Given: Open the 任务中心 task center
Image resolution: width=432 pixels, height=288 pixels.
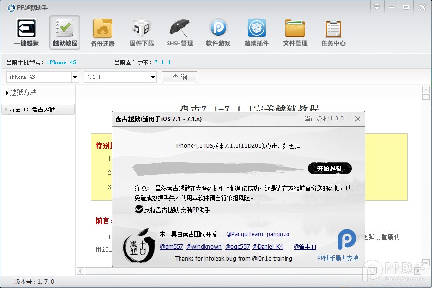Looking at the screenshot, I should pos(333,32).
